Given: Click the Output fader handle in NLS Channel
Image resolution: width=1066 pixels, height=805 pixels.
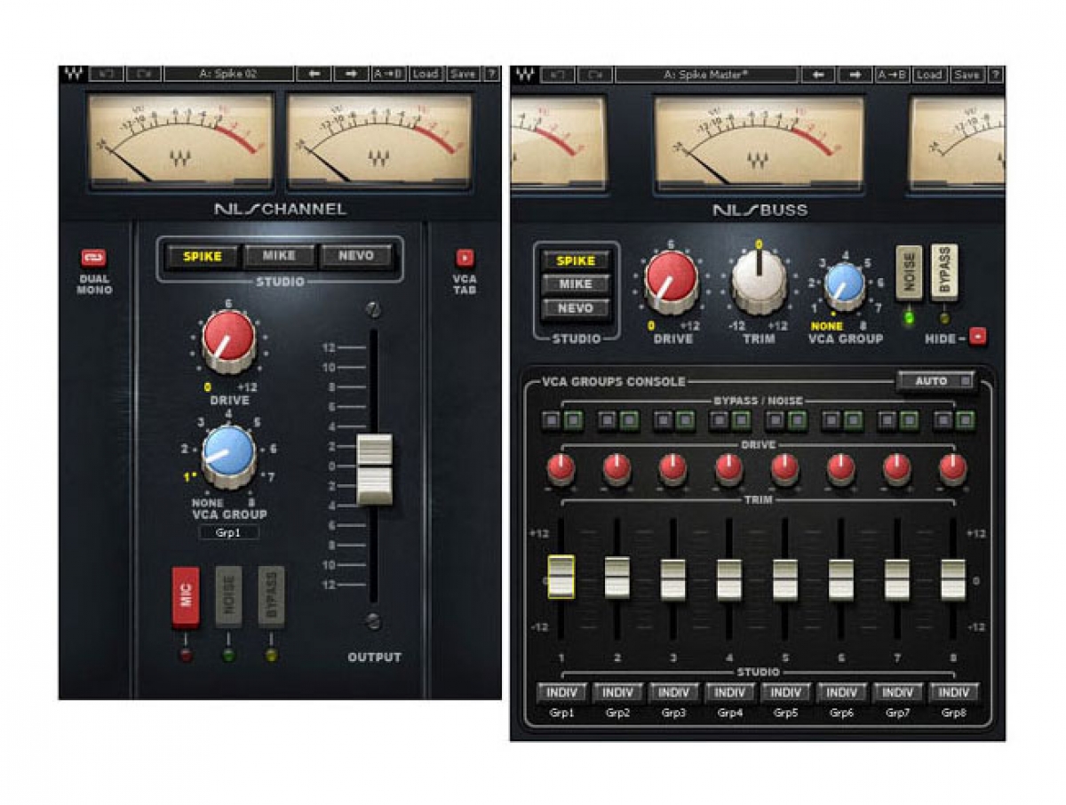Looking at the screenshot, I should pyautogui.click(x=374, y=470).
